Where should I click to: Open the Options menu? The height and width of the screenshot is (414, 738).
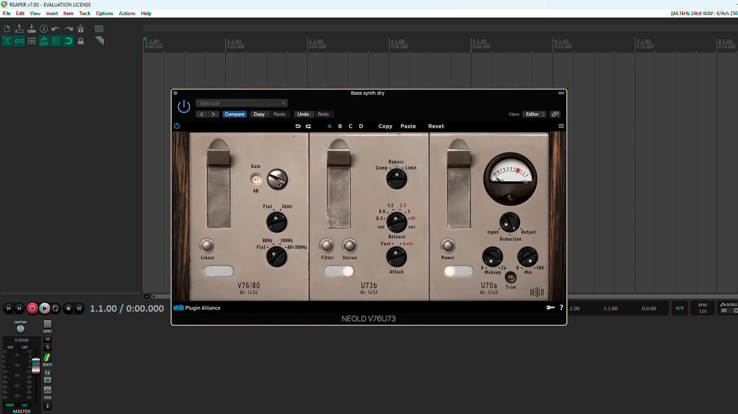click(x=104, y=13)
